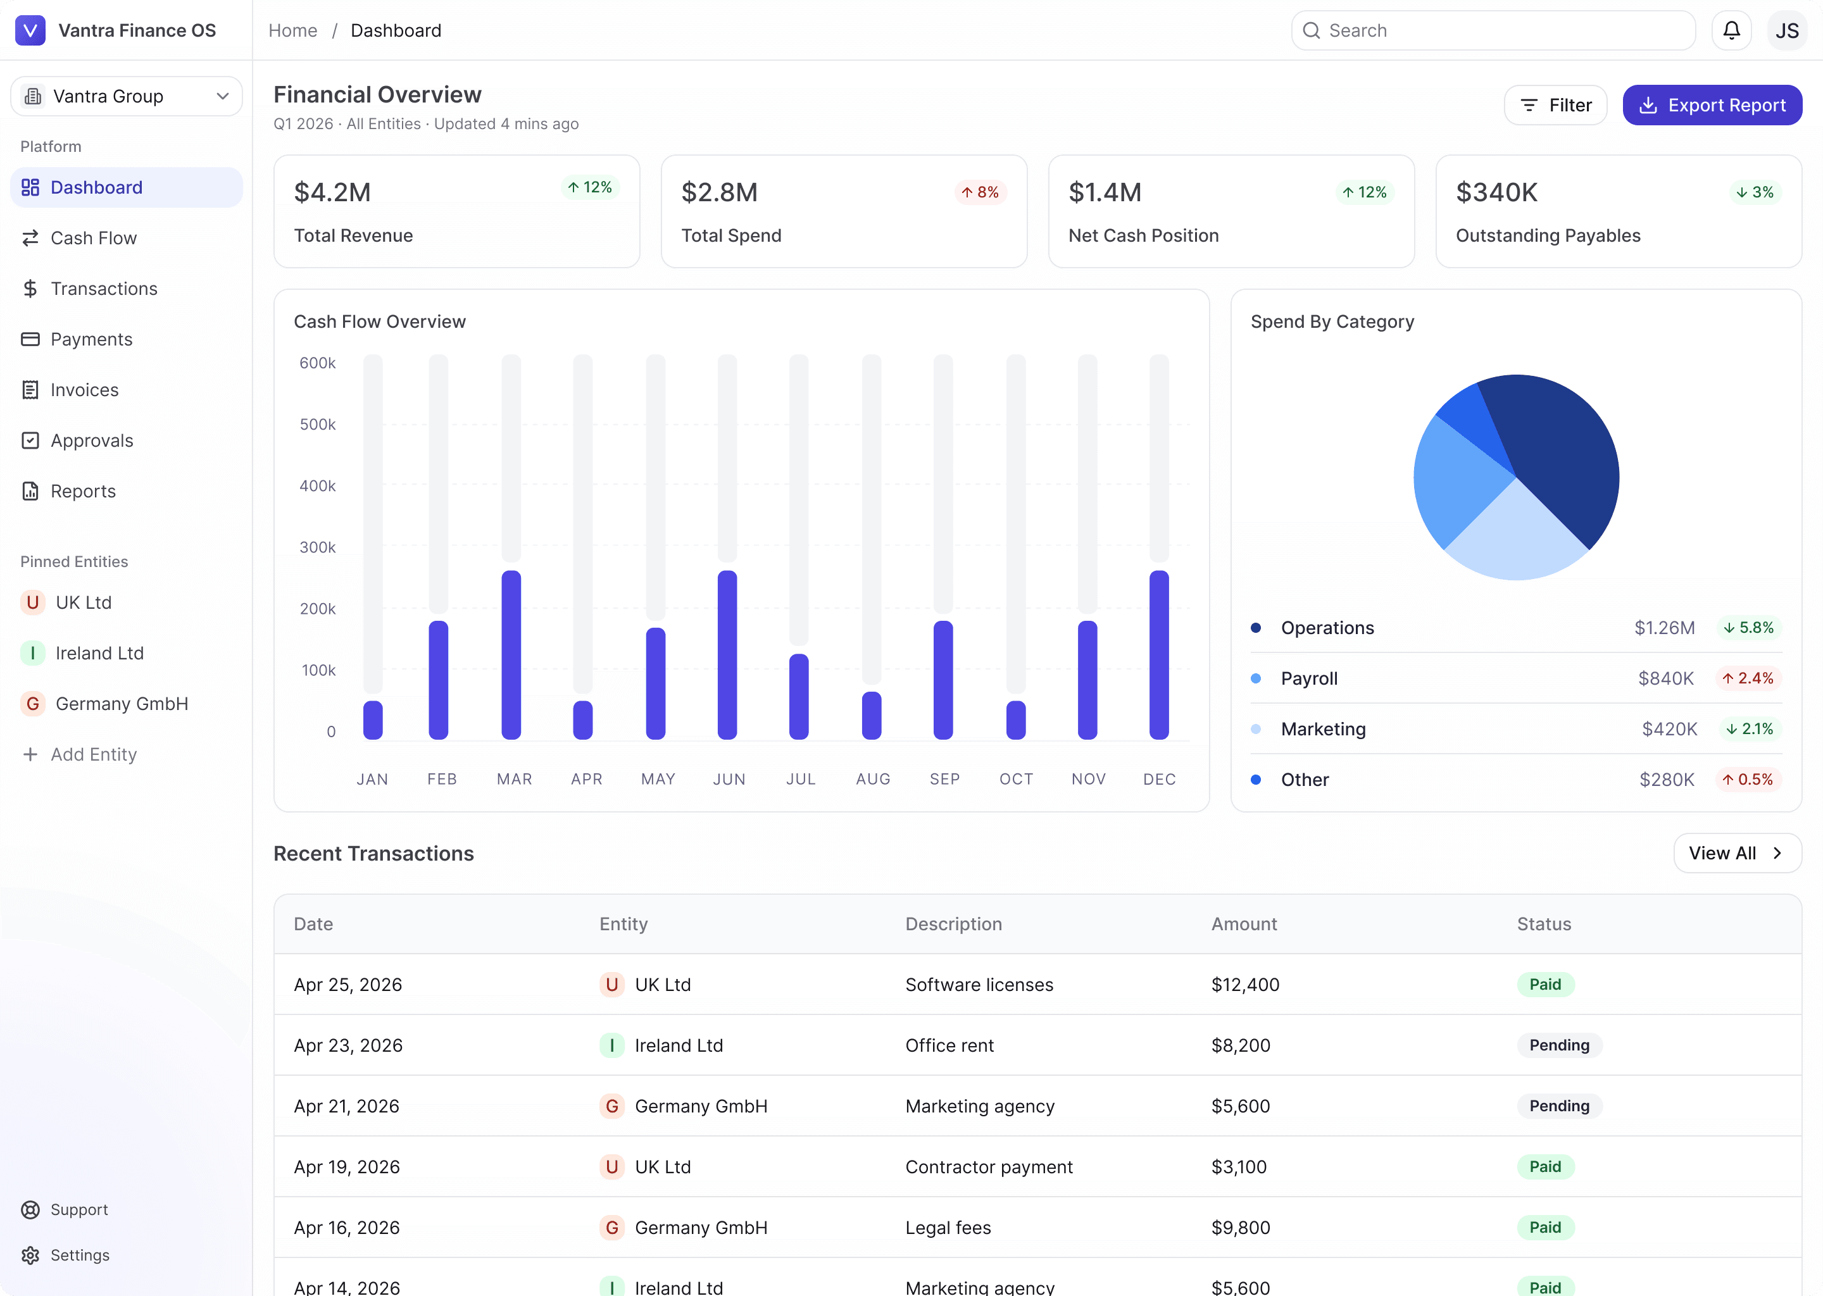Click the DEC bar in cash flow chart
1823x1296 pixels.
click(1159, 654)
